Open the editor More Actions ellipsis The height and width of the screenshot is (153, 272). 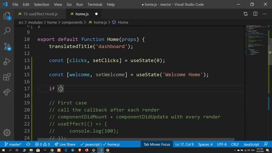pos(264,14)
